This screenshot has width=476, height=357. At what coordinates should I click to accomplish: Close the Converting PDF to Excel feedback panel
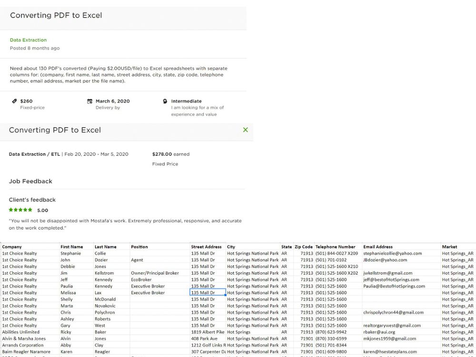[245, 130]
